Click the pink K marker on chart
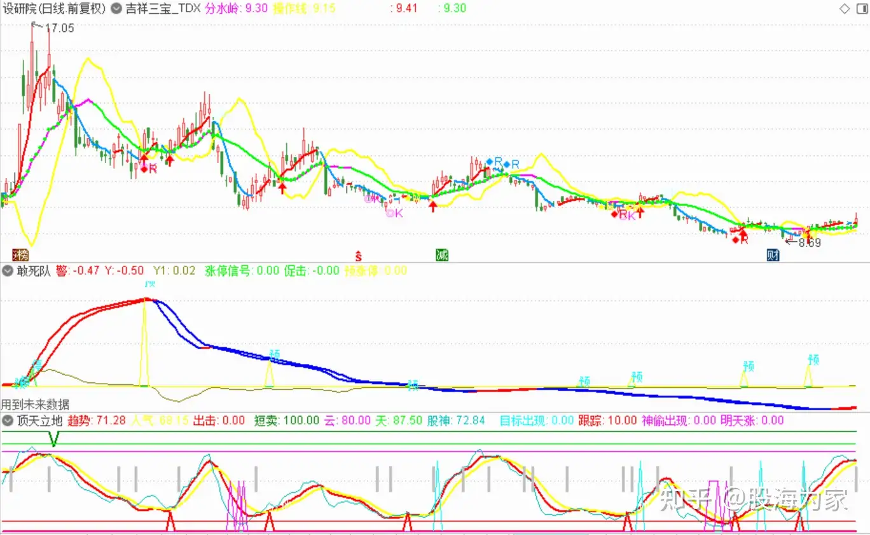 pos(395,213)
